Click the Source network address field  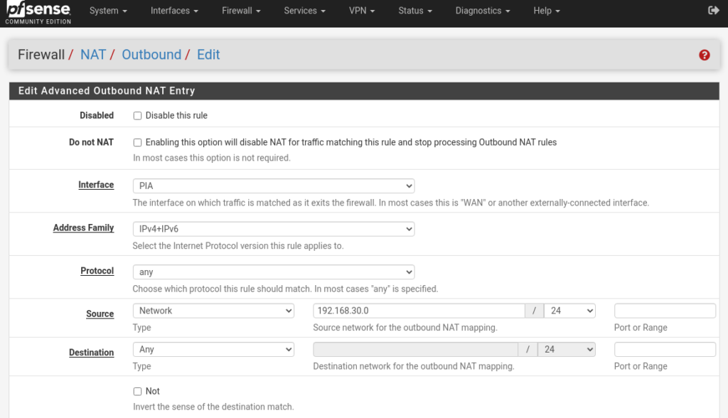click(x=419, y=311)
